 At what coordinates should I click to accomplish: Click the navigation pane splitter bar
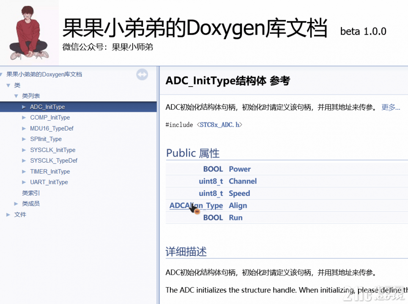pos(158,185)
